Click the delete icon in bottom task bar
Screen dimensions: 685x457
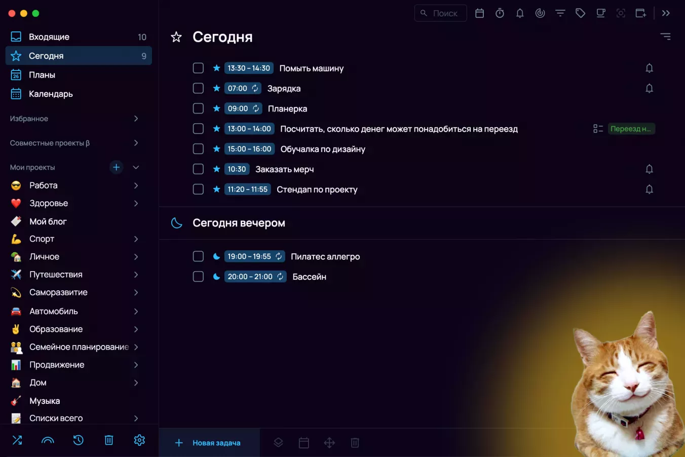pyautogui.click(x=355, y=443)
